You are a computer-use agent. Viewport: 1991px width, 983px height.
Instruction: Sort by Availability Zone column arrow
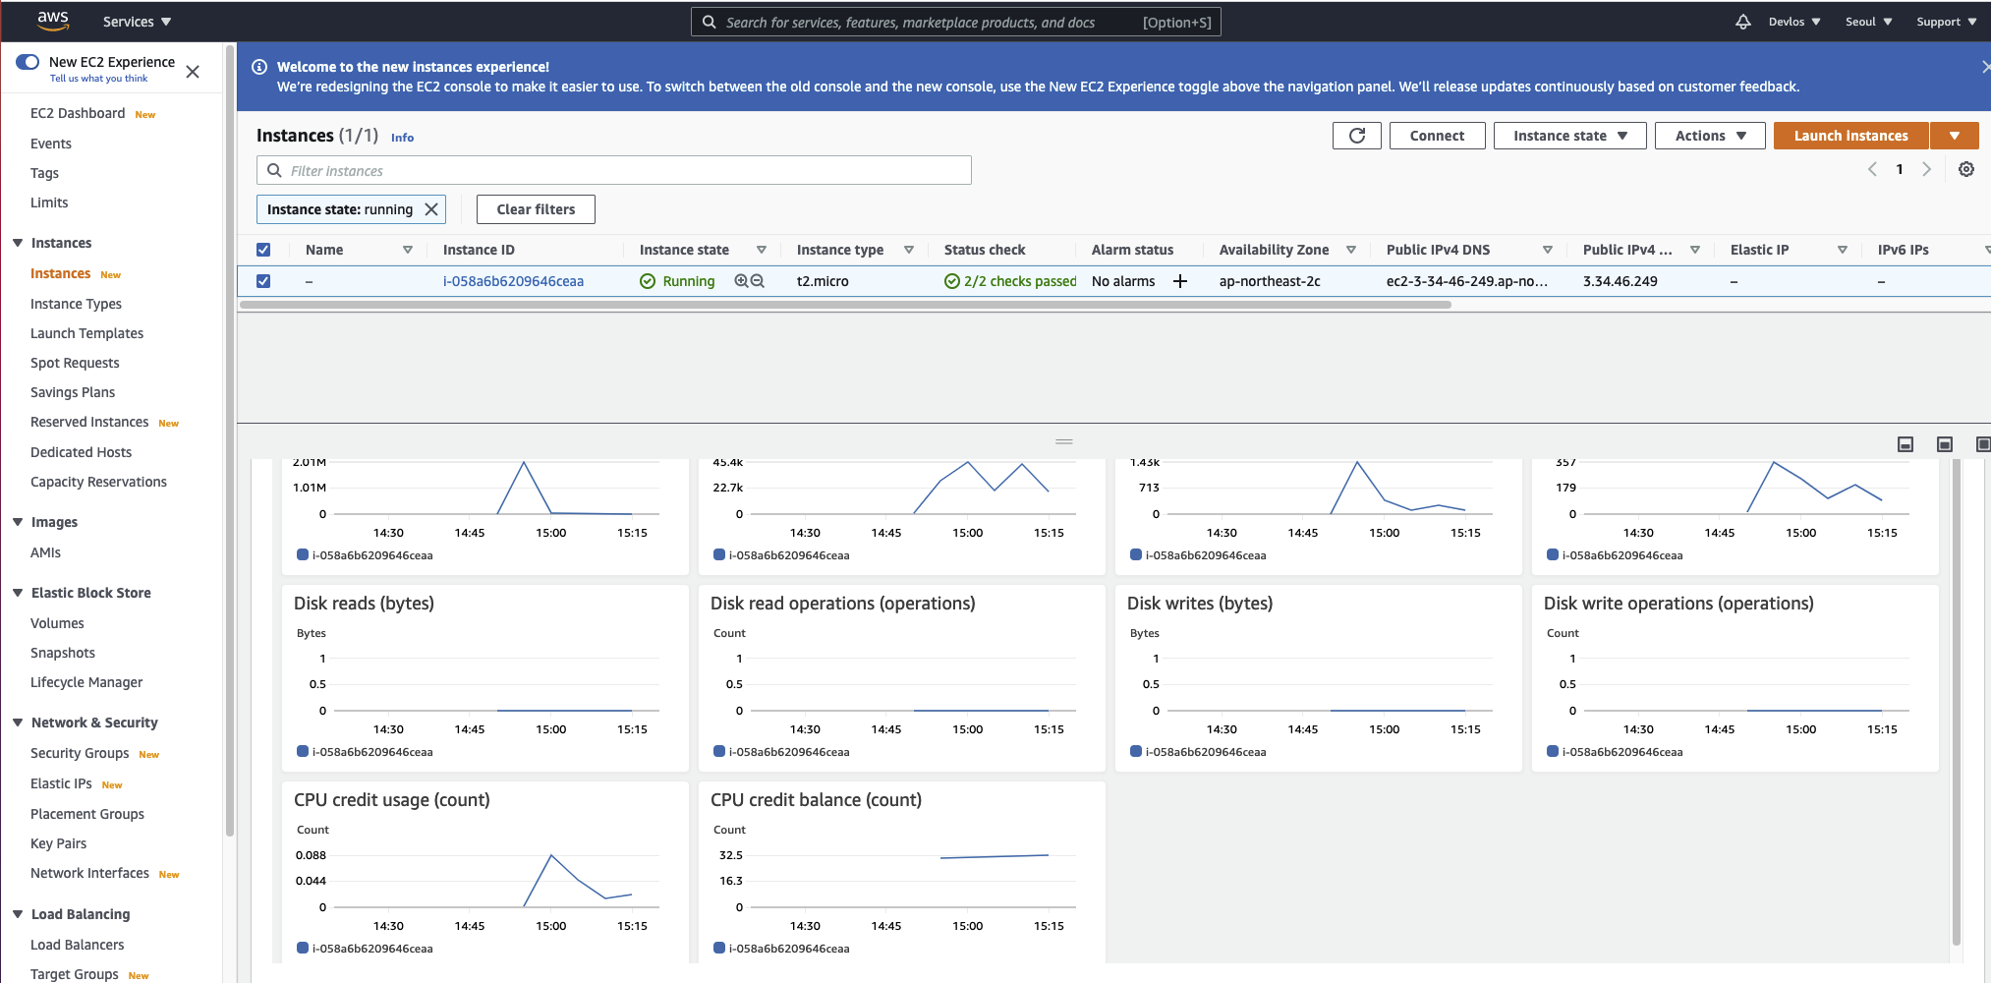click(1351, 250)
